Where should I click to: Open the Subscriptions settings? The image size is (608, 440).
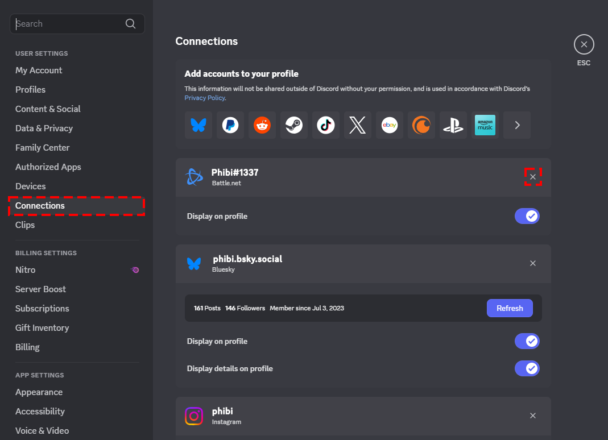click(x=42, y=308)
